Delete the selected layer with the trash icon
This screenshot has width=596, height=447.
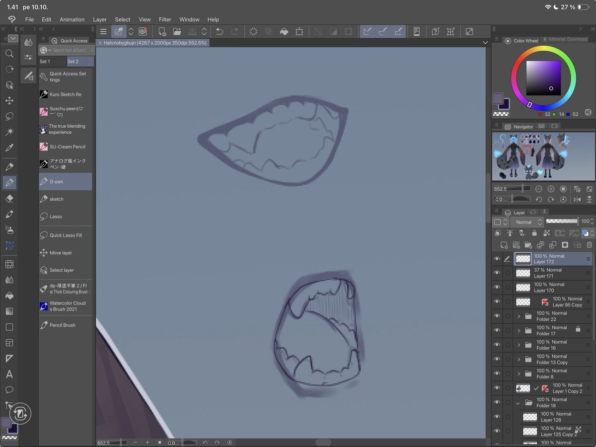[x=590, y=245]
